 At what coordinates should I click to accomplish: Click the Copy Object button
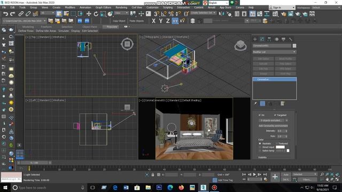click(119, 21)
